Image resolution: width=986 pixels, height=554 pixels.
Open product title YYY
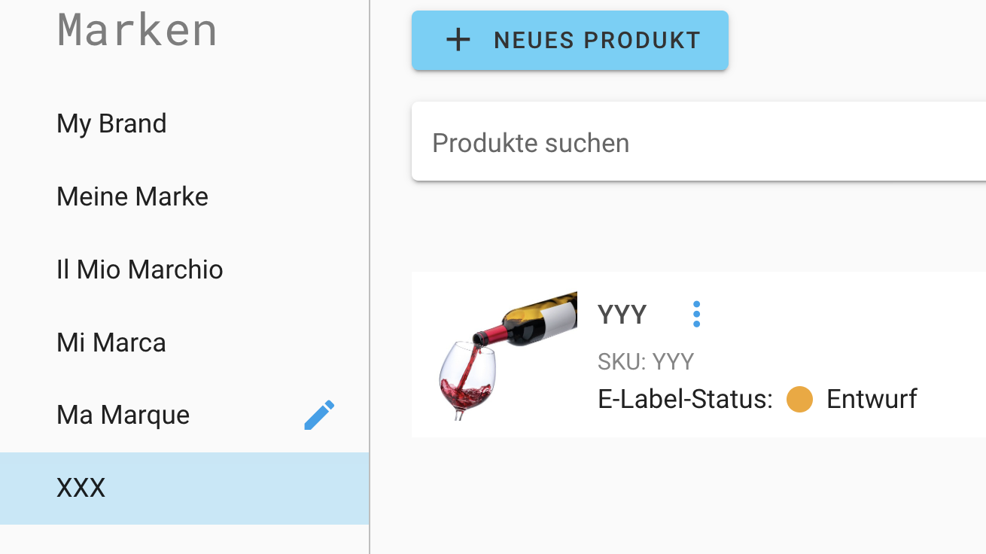tap(622, 315)
